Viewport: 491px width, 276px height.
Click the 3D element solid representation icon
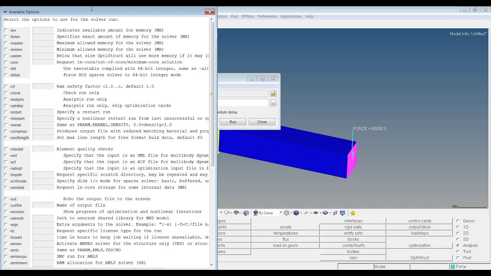click(325, 213)
